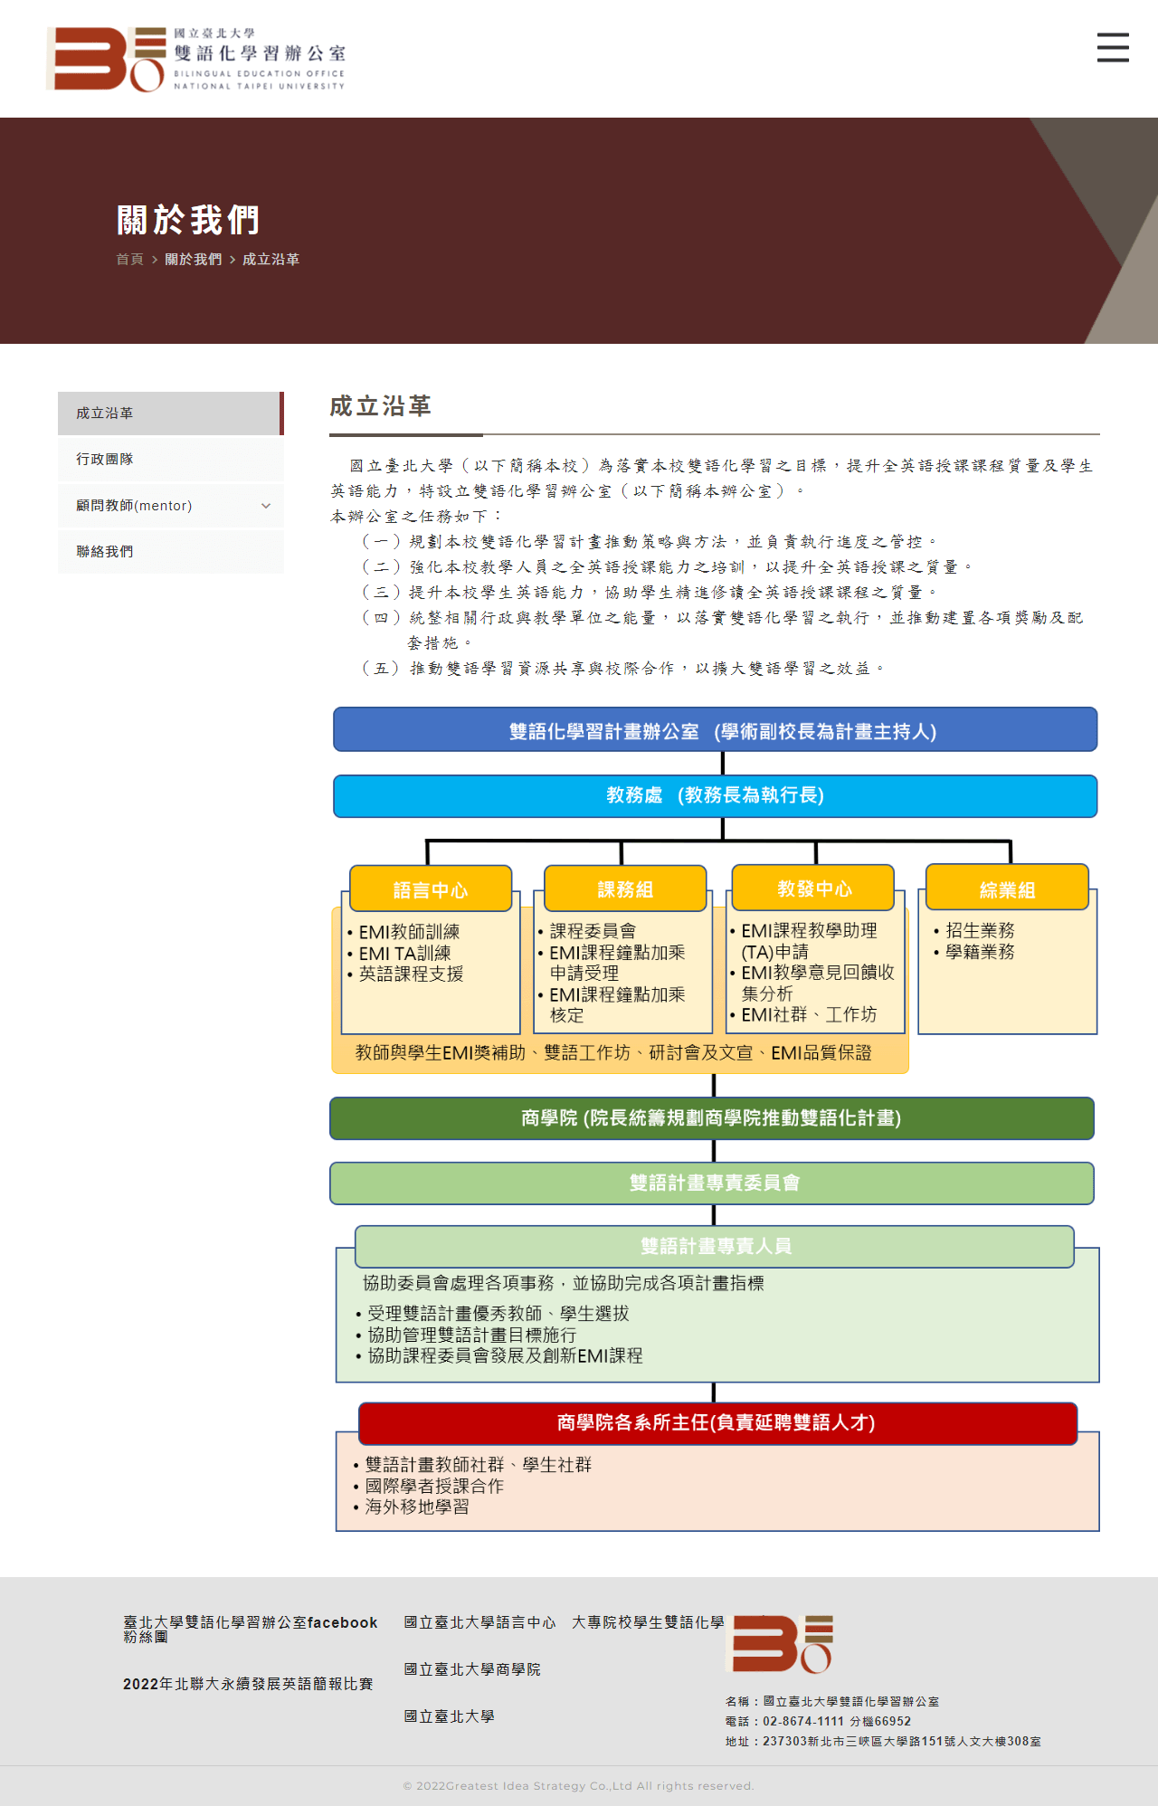Open the hamburger menu icon
The image size is (1158, 1806).
[x=1113, y=47]
